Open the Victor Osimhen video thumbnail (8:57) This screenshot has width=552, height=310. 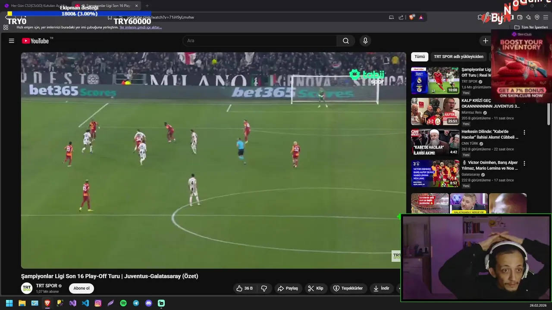435,174
